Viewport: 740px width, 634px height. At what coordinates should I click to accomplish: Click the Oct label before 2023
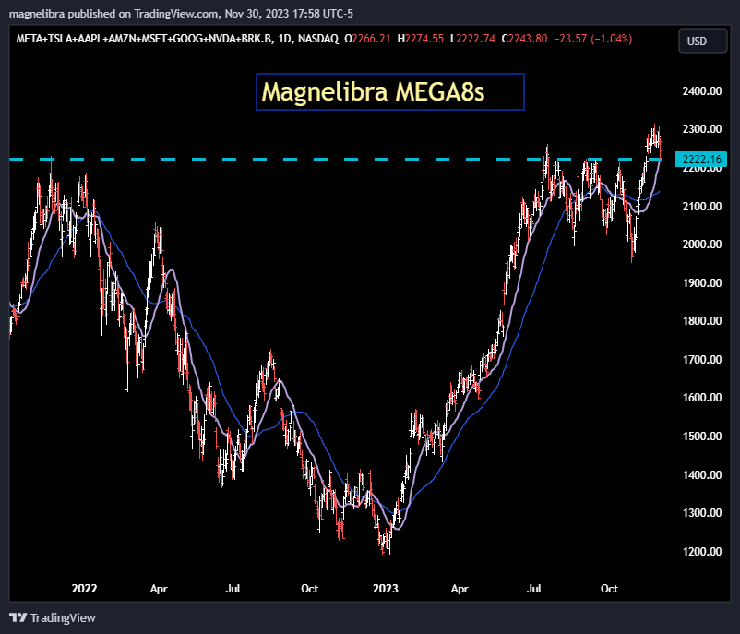310,589
